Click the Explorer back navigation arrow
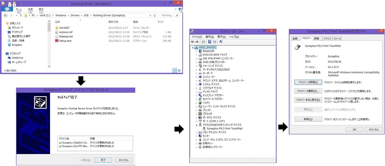 [x=5, y=15]
